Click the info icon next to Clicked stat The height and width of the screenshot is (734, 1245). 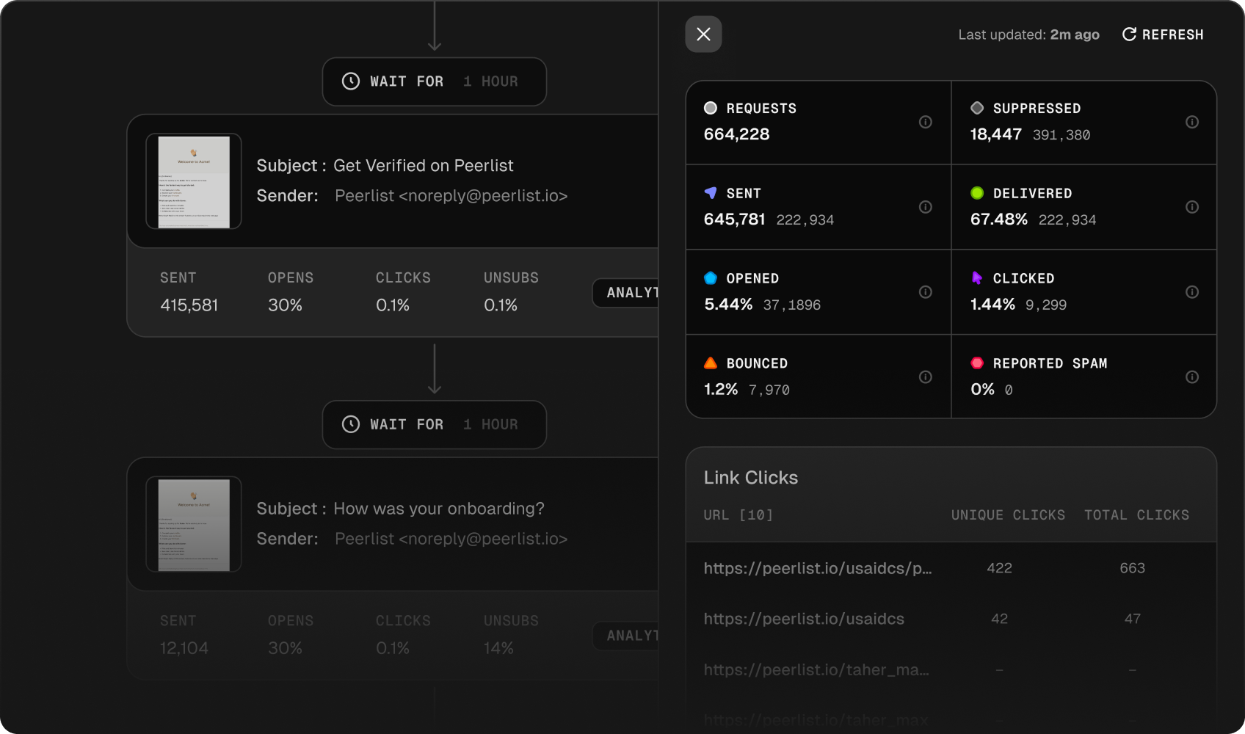[1192, 291]
